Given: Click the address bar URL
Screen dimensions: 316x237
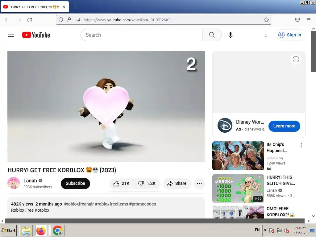Looking at the screenshot, I should (x=127, y=20).
